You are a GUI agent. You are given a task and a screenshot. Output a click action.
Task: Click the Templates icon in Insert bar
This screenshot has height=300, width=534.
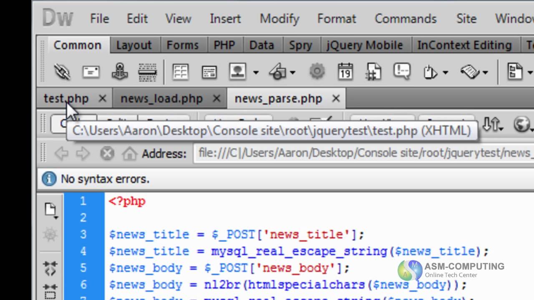(515, 71)
